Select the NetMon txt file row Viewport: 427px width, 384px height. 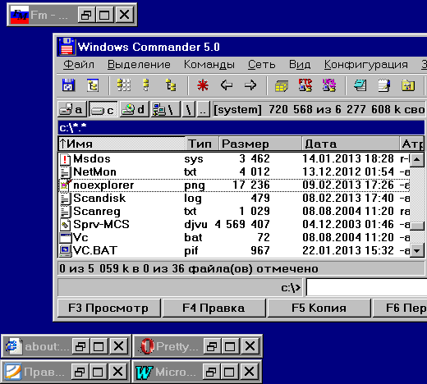234,172
